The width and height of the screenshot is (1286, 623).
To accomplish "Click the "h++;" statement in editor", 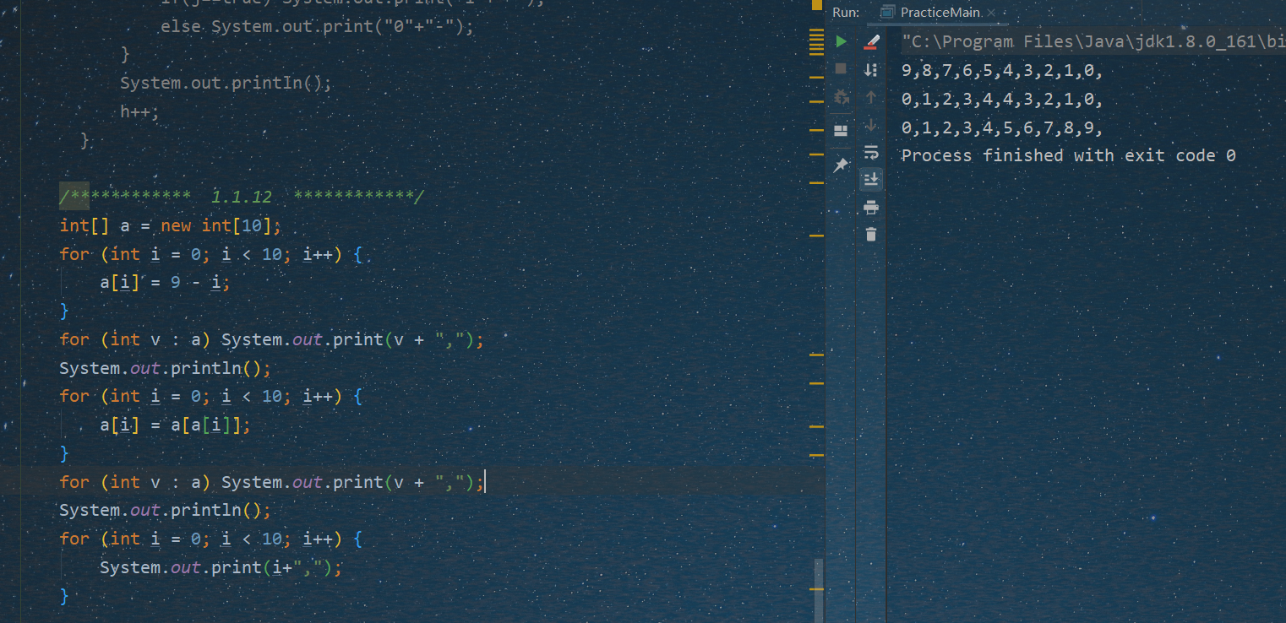I will pos(139,111).
